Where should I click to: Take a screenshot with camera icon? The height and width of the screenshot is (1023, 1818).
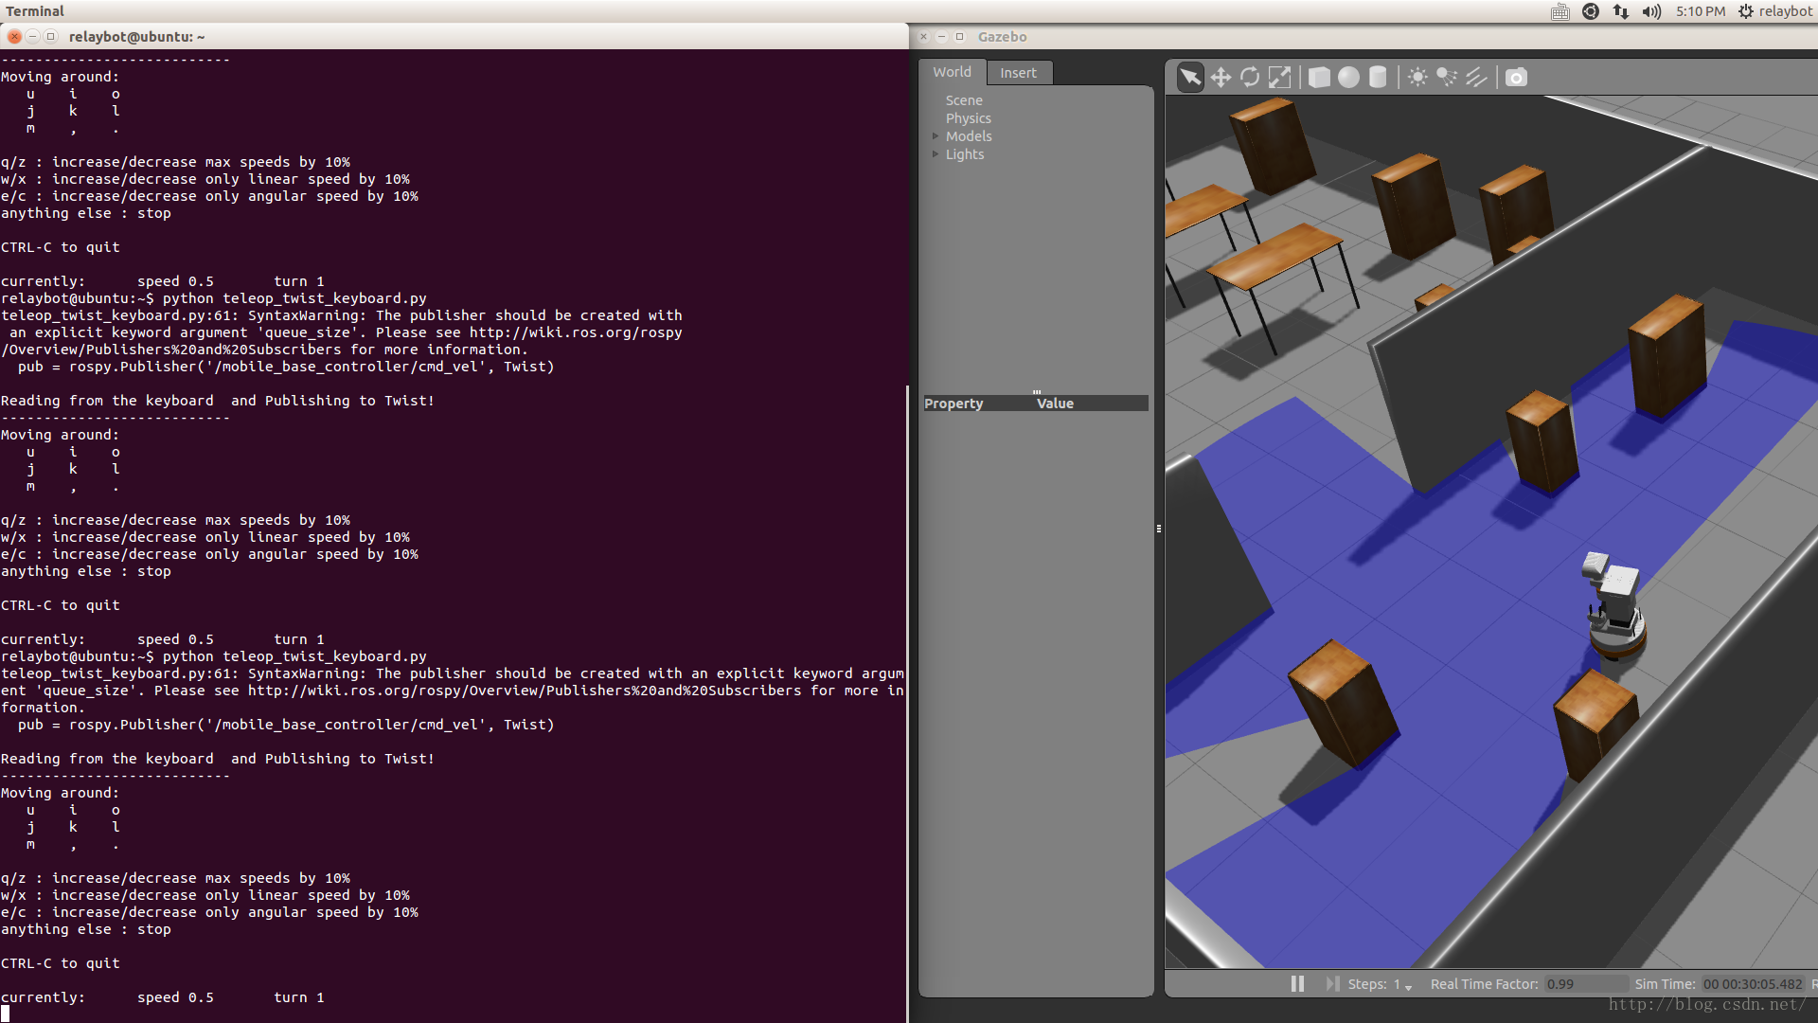coord(1516,77)
